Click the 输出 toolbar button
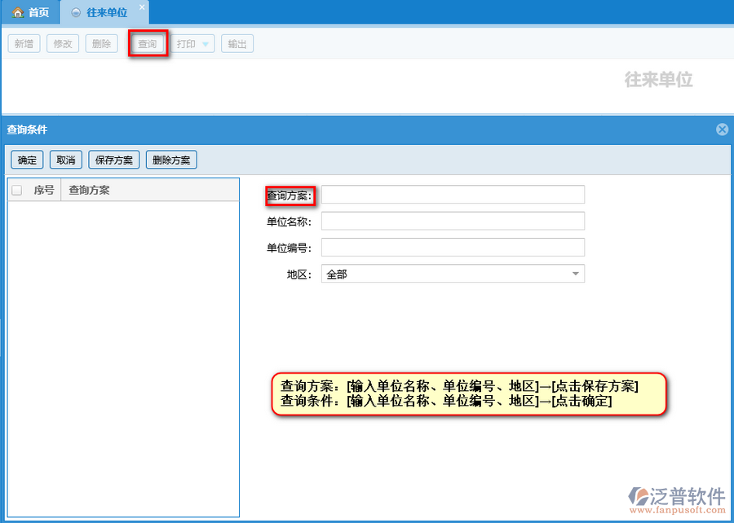The width and height of the screenshot is (734, 523). [237, 44]
